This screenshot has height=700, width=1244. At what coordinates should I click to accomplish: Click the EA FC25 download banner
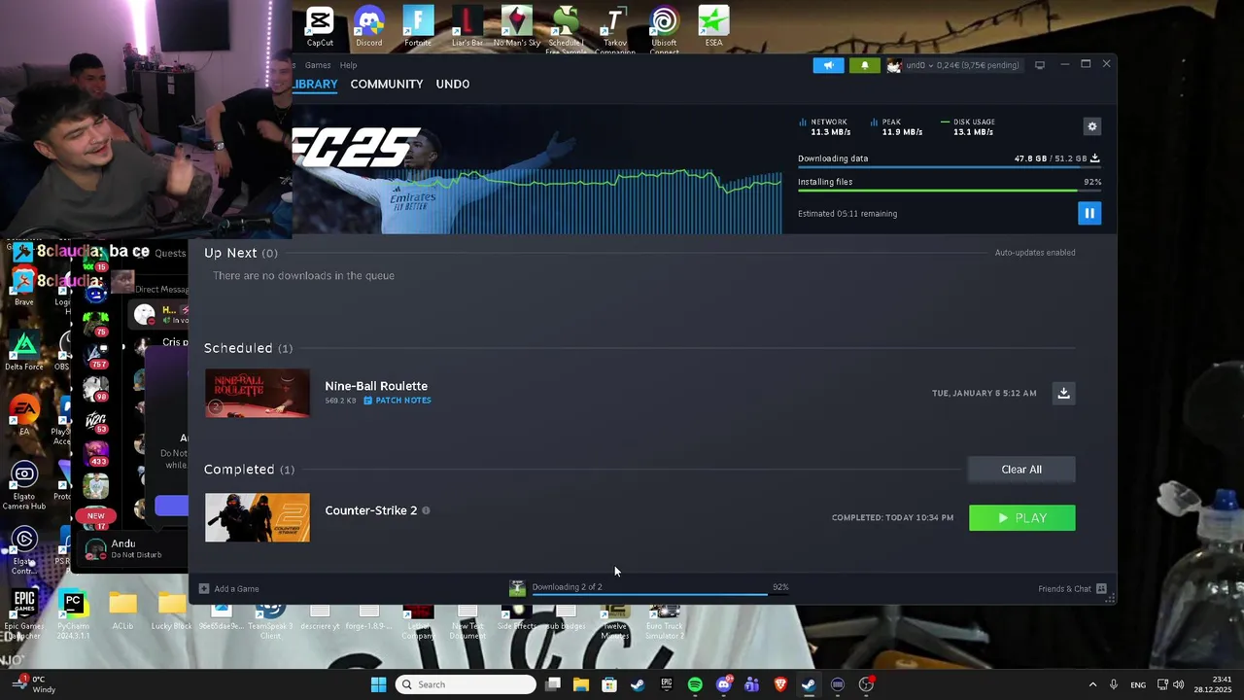[x=536, y=168]
